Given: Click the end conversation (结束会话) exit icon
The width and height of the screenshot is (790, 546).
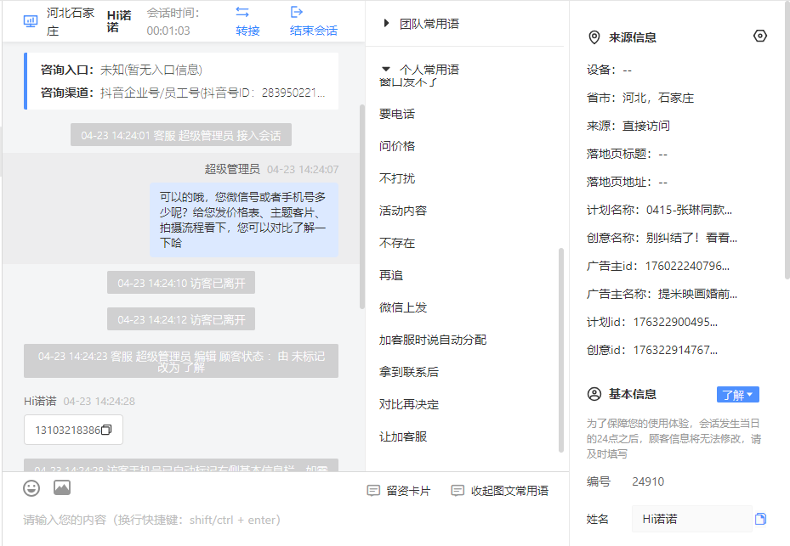Looking at the screenshot, I should pyautogui.click(x=296, y=12).
